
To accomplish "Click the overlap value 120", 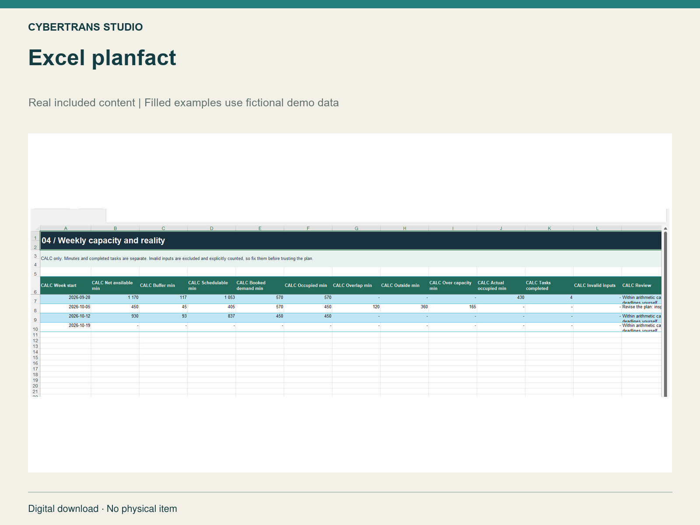I will pyautogui.click(x=357, y=308).
